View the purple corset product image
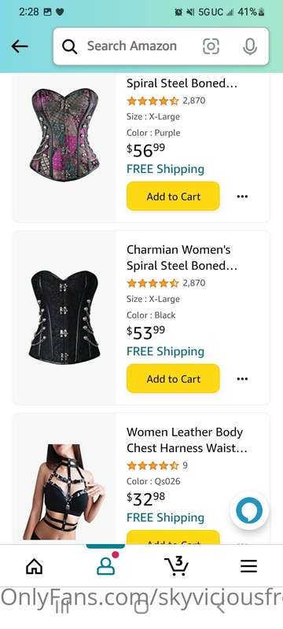283x629 pixels. (x=64, y=134)
